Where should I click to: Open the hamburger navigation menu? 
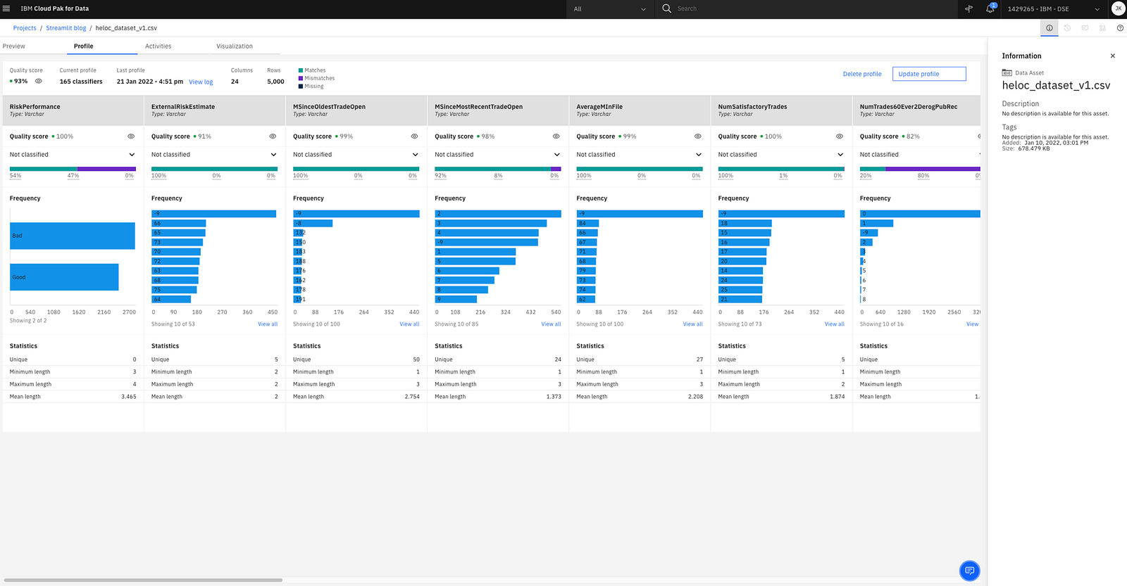tap(6, 8)
